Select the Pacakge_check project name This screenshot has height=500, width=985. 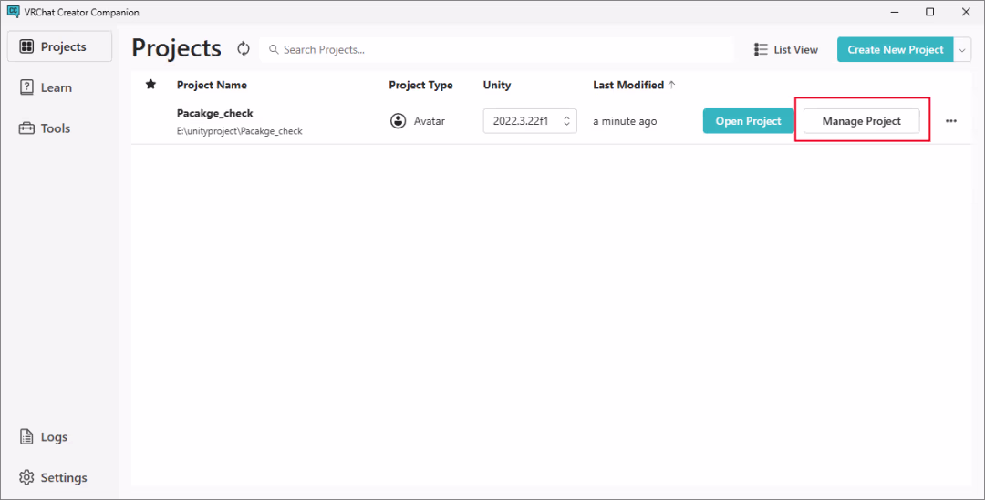click(215, 114)
